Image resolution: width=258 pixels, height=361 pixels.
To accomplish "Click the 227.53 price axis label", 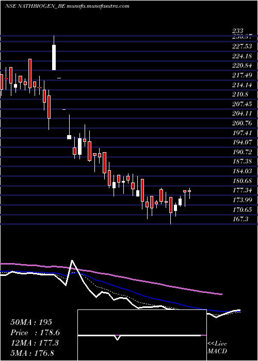I will [x=242, y=46].
